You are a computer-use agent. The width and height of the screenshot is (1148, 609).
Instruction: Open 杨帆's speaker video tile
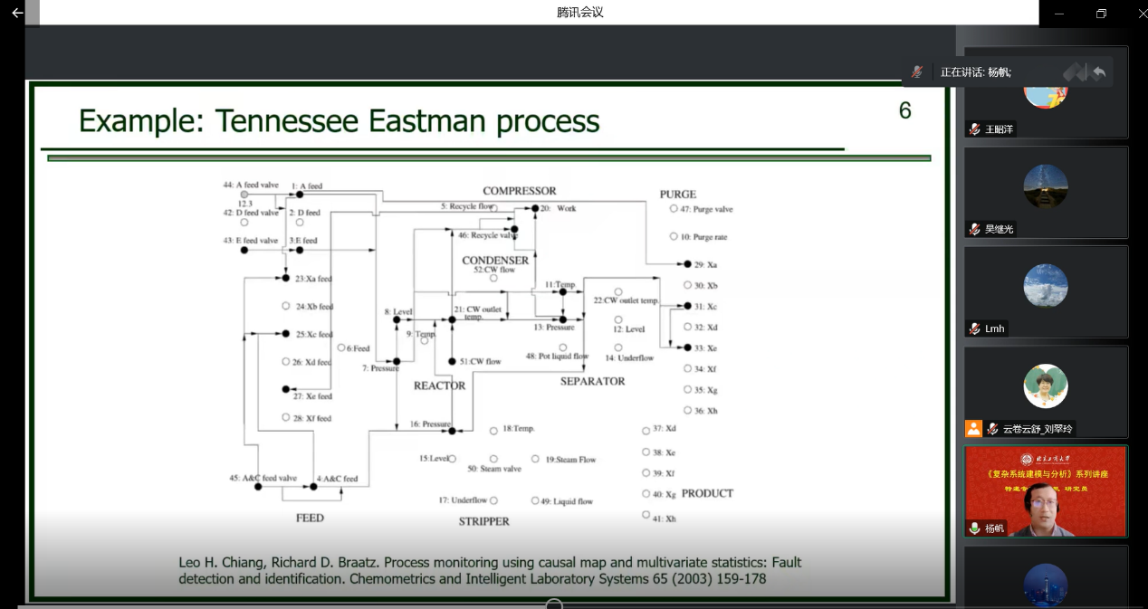pos(1046,491)
